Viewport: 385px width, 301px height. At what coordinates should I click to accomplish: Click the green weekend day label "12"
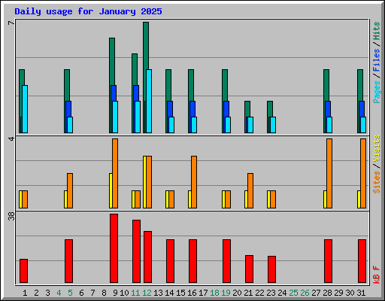[x=147, y=293]
